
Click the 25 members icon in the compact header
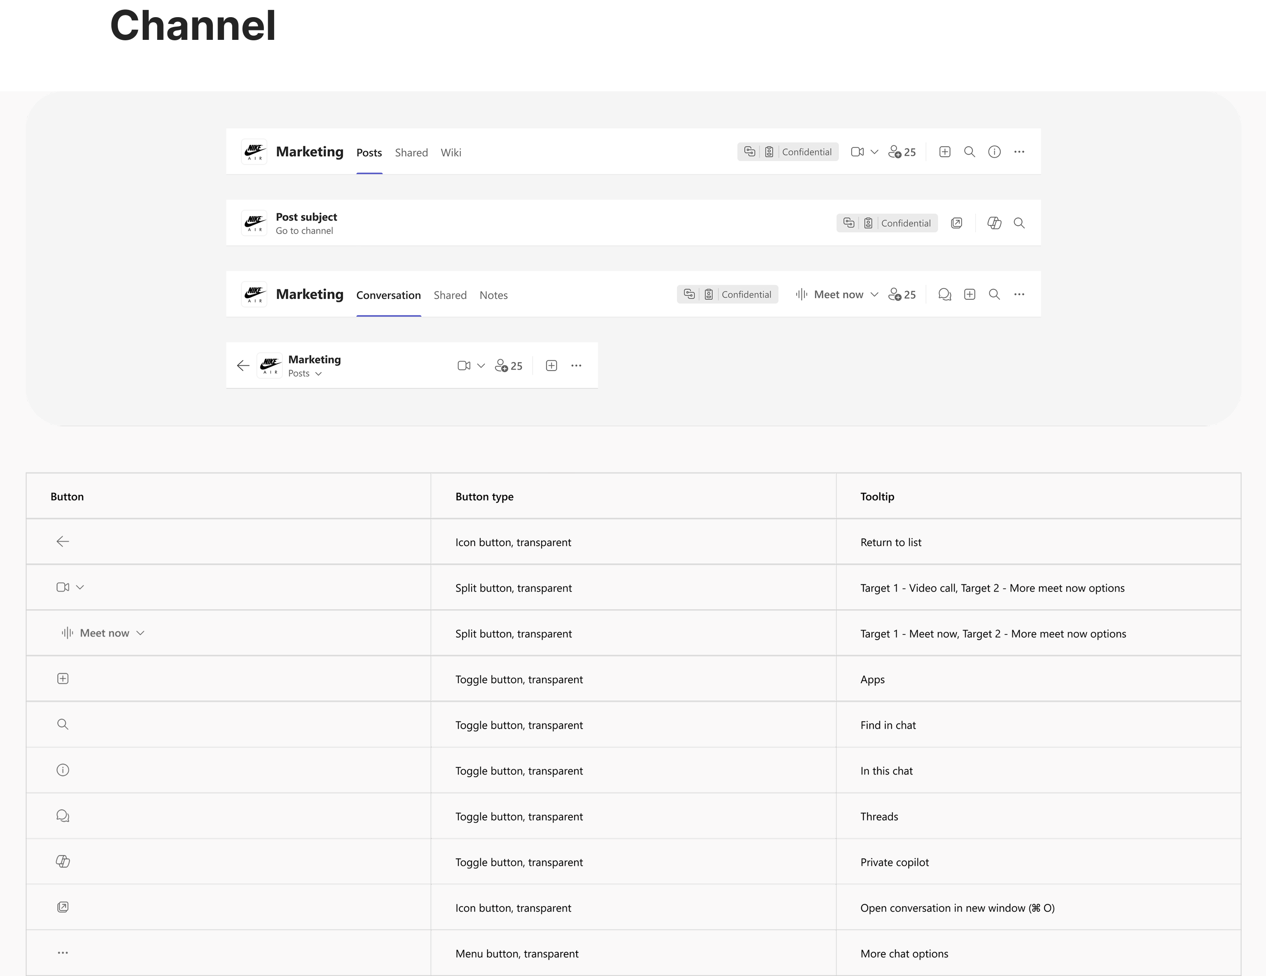coord(509,365)
